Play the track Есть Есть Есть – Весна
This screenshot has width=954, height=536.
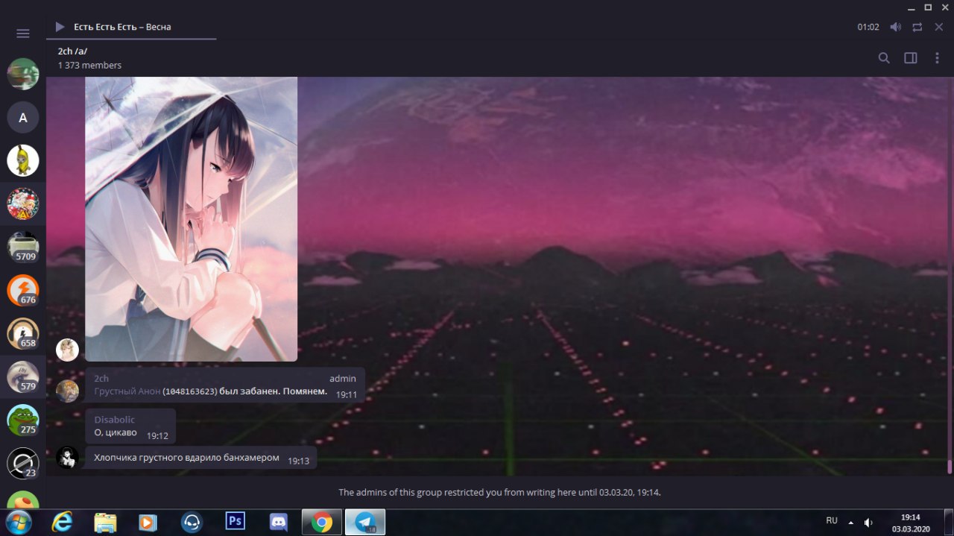click(60, 27)
